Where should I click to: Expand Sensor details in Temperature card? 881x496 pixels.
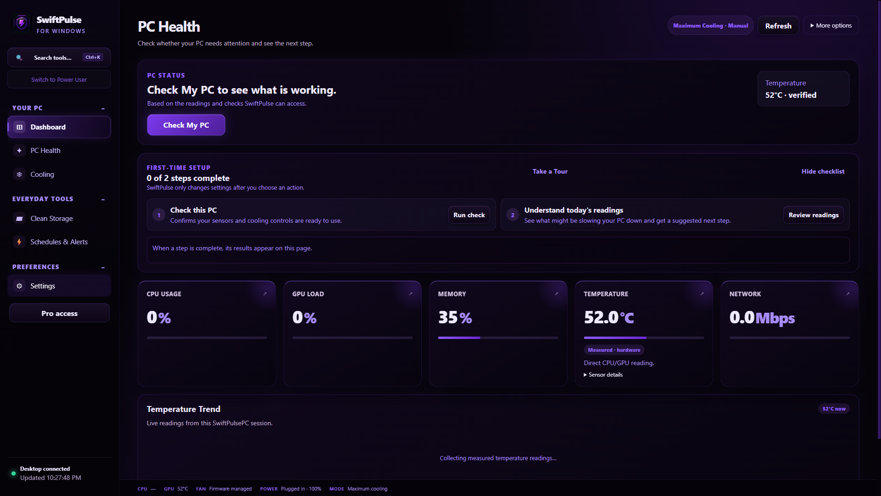(603, 375)
